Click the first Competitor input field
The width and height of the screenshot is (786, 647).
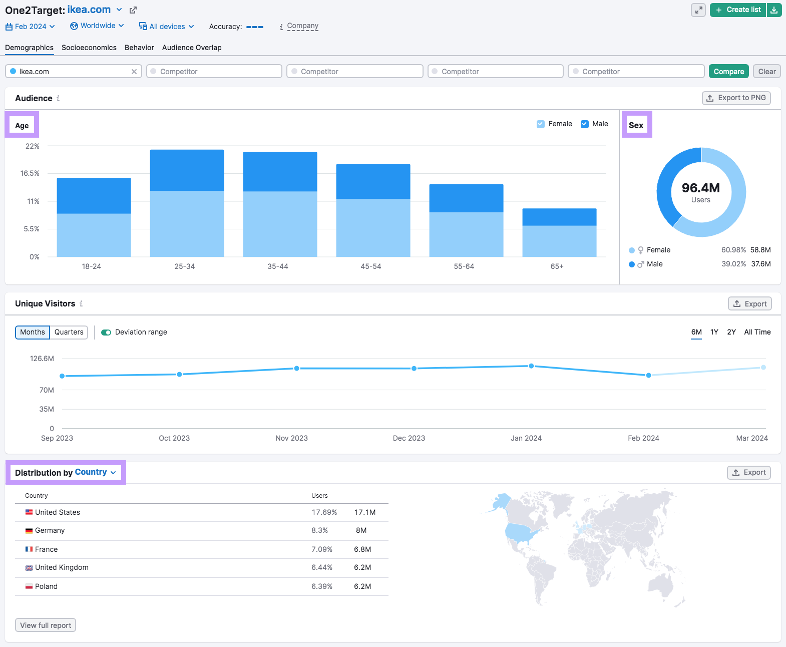[214, 72]
